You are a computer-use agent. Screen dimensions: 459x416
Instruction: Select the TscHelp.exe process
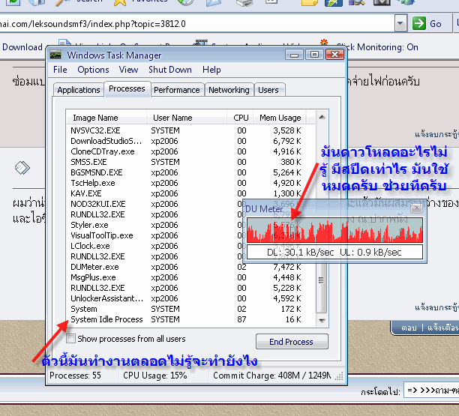pyautogui.click(x=190, y=183)
